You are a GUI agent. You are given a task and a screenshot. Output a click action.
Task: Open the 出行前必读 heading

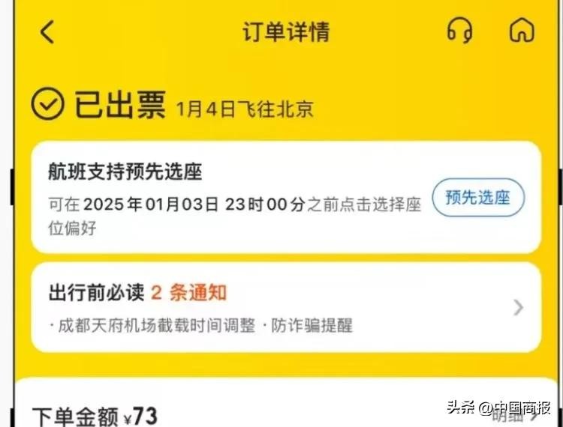96,293
